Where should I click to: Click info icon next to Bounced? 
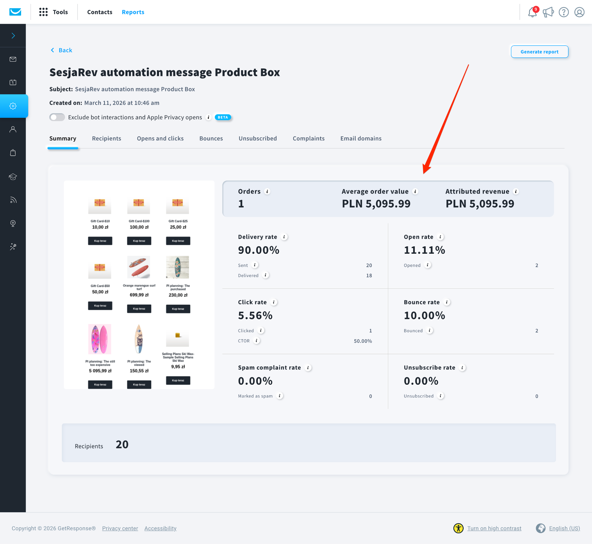click(x=430, y=330)
